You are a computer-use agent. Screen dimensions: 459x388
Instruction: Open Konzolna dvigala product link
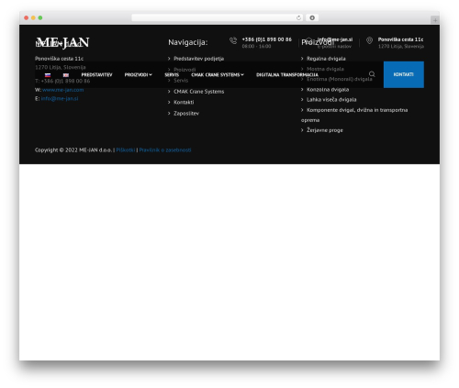tap(328, 90)
